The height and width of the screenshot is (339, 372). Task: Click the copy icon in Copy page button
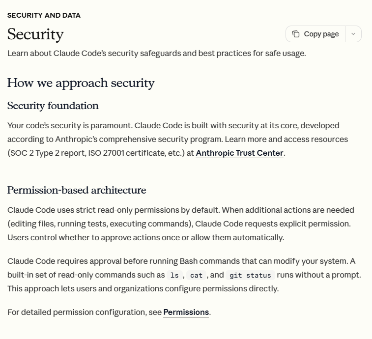coord(296,34)
